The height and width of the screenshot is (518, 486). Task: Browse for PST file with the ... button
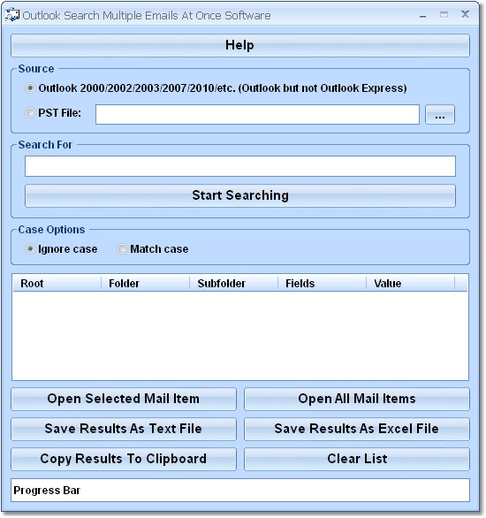[x=440, y=115]
